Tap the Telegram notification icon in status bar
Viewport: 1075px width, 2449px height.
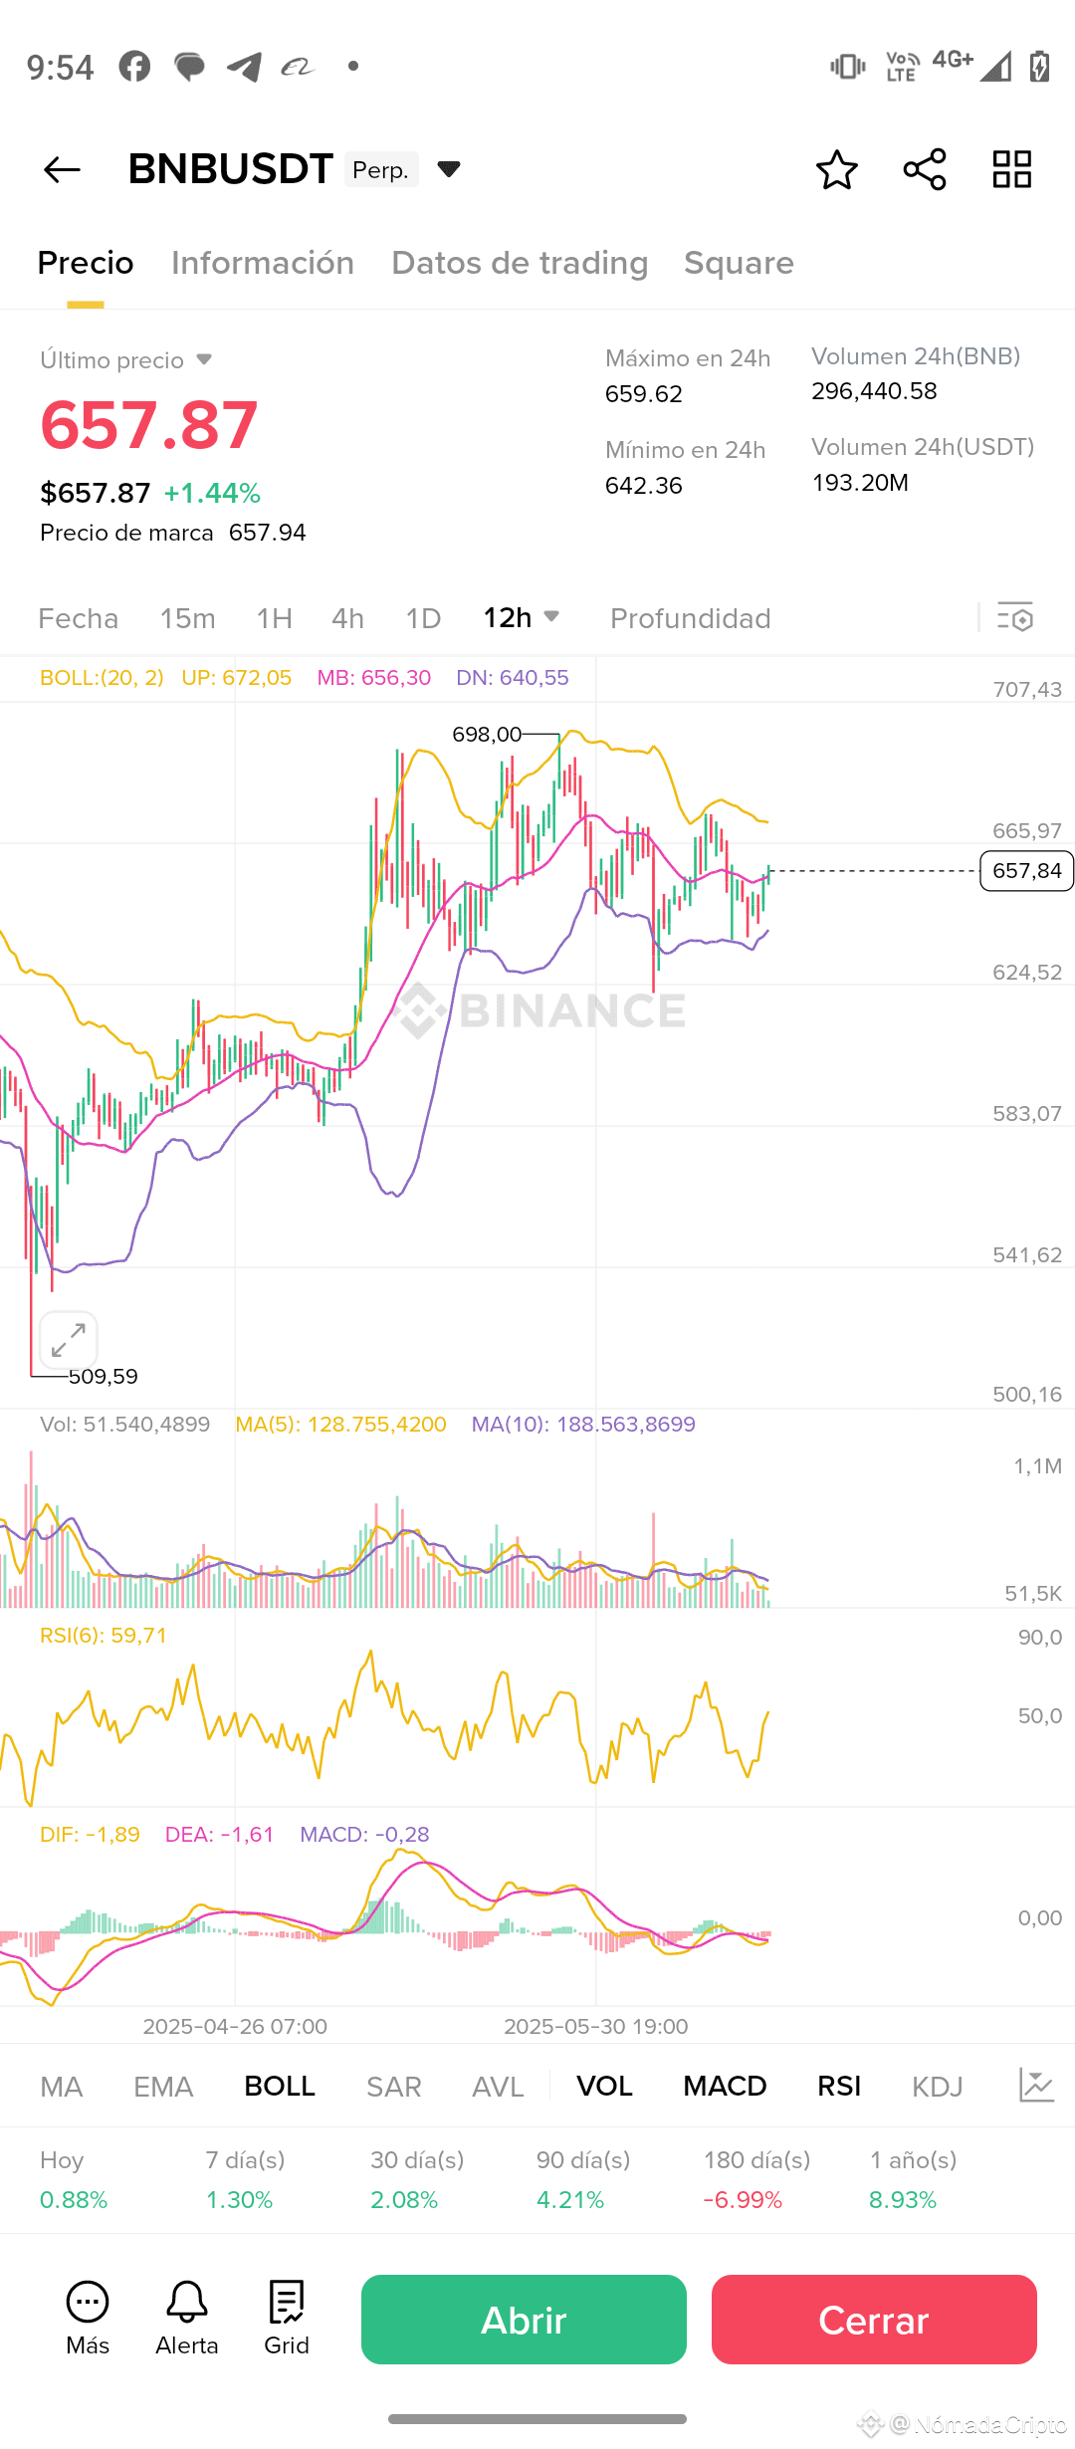click(244, 67)
